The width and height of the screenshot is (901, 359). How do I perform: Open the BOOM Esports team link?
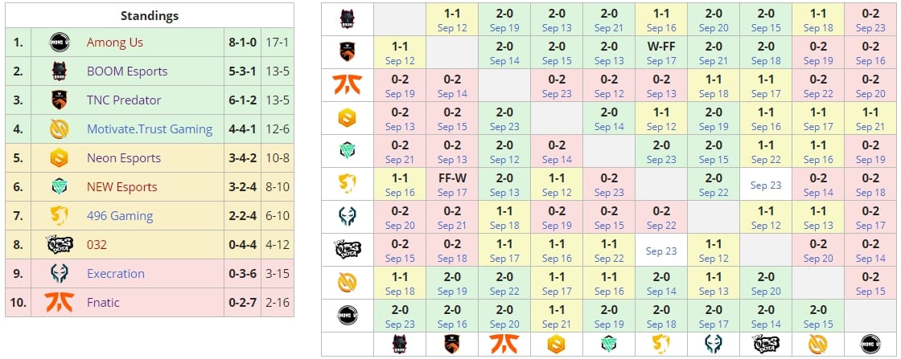click(127, 71)
